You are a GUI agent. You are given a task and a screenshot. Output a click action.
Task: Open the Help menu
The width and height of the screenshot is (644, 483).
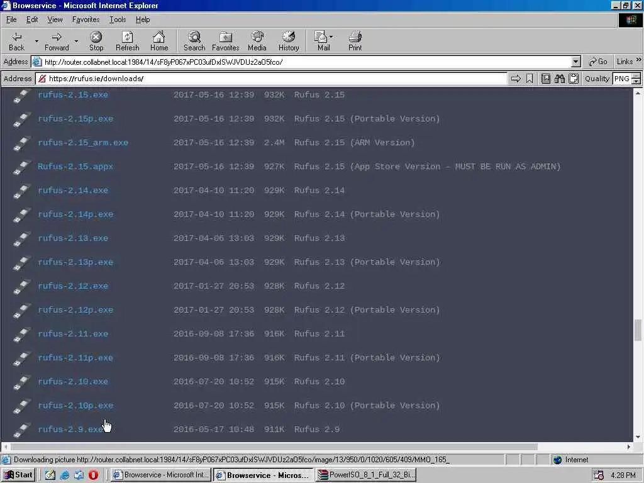point(143,19)
